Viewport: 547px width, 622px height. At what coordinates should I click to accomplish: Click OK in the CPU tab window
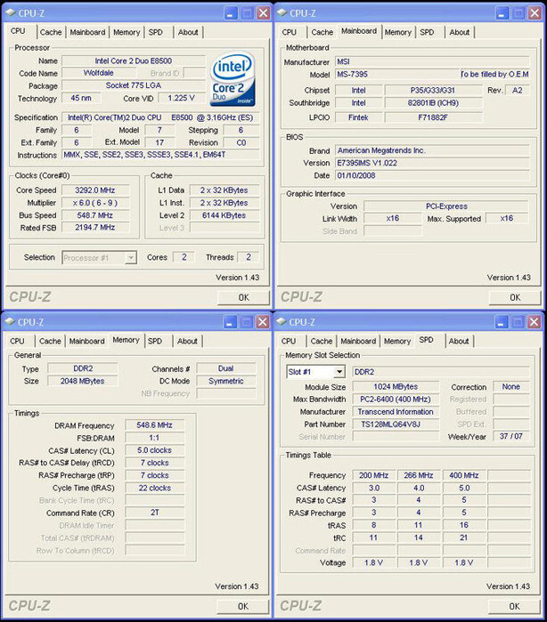tap(243, 297)
